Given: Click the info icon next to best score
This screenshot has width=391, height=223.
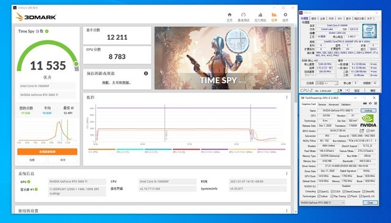Looking at the screenshot, I should 72,108.
